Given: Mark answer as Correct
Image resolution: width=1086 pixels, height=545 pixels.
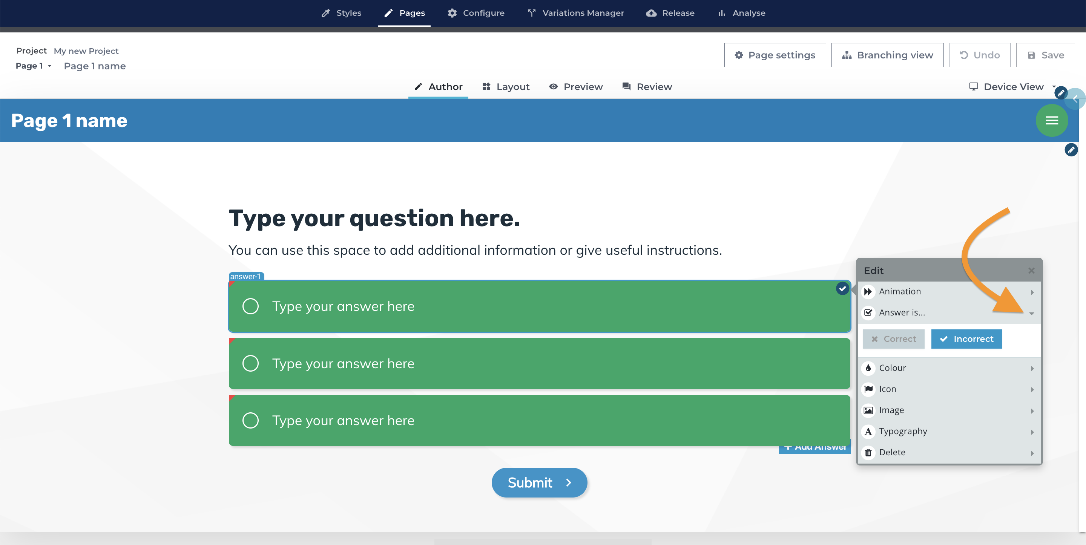Looking at the screenshot, I should click(893, 339).
